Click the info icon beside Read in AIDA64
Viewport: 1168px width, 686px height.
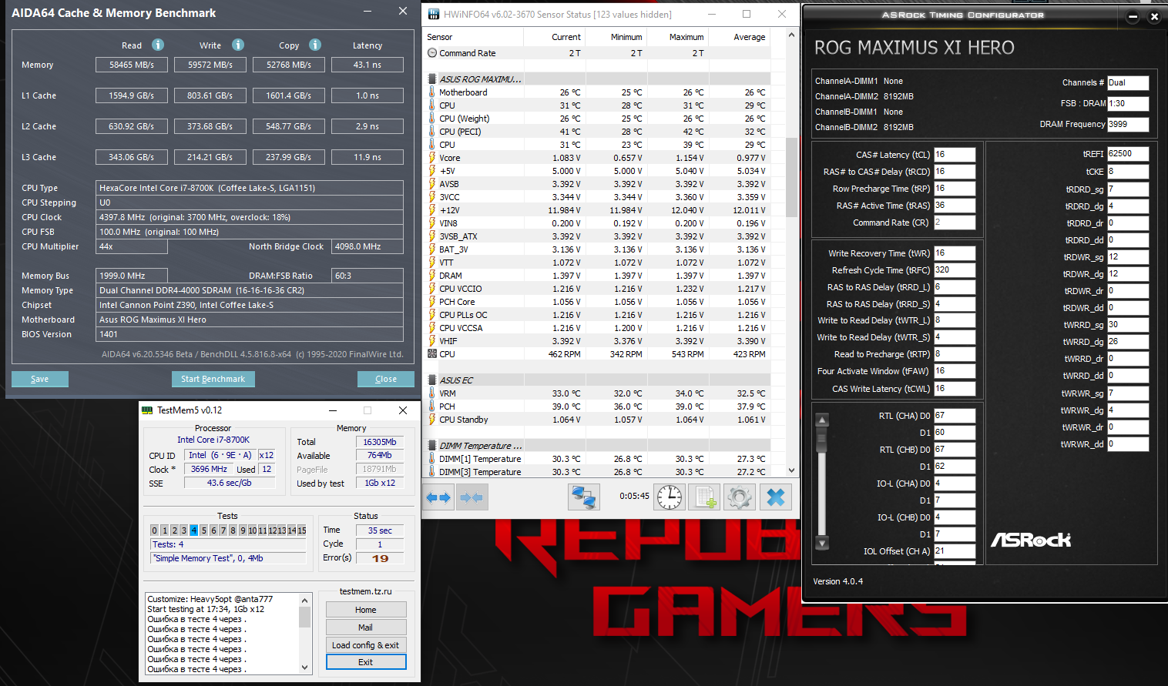point(158,45)
